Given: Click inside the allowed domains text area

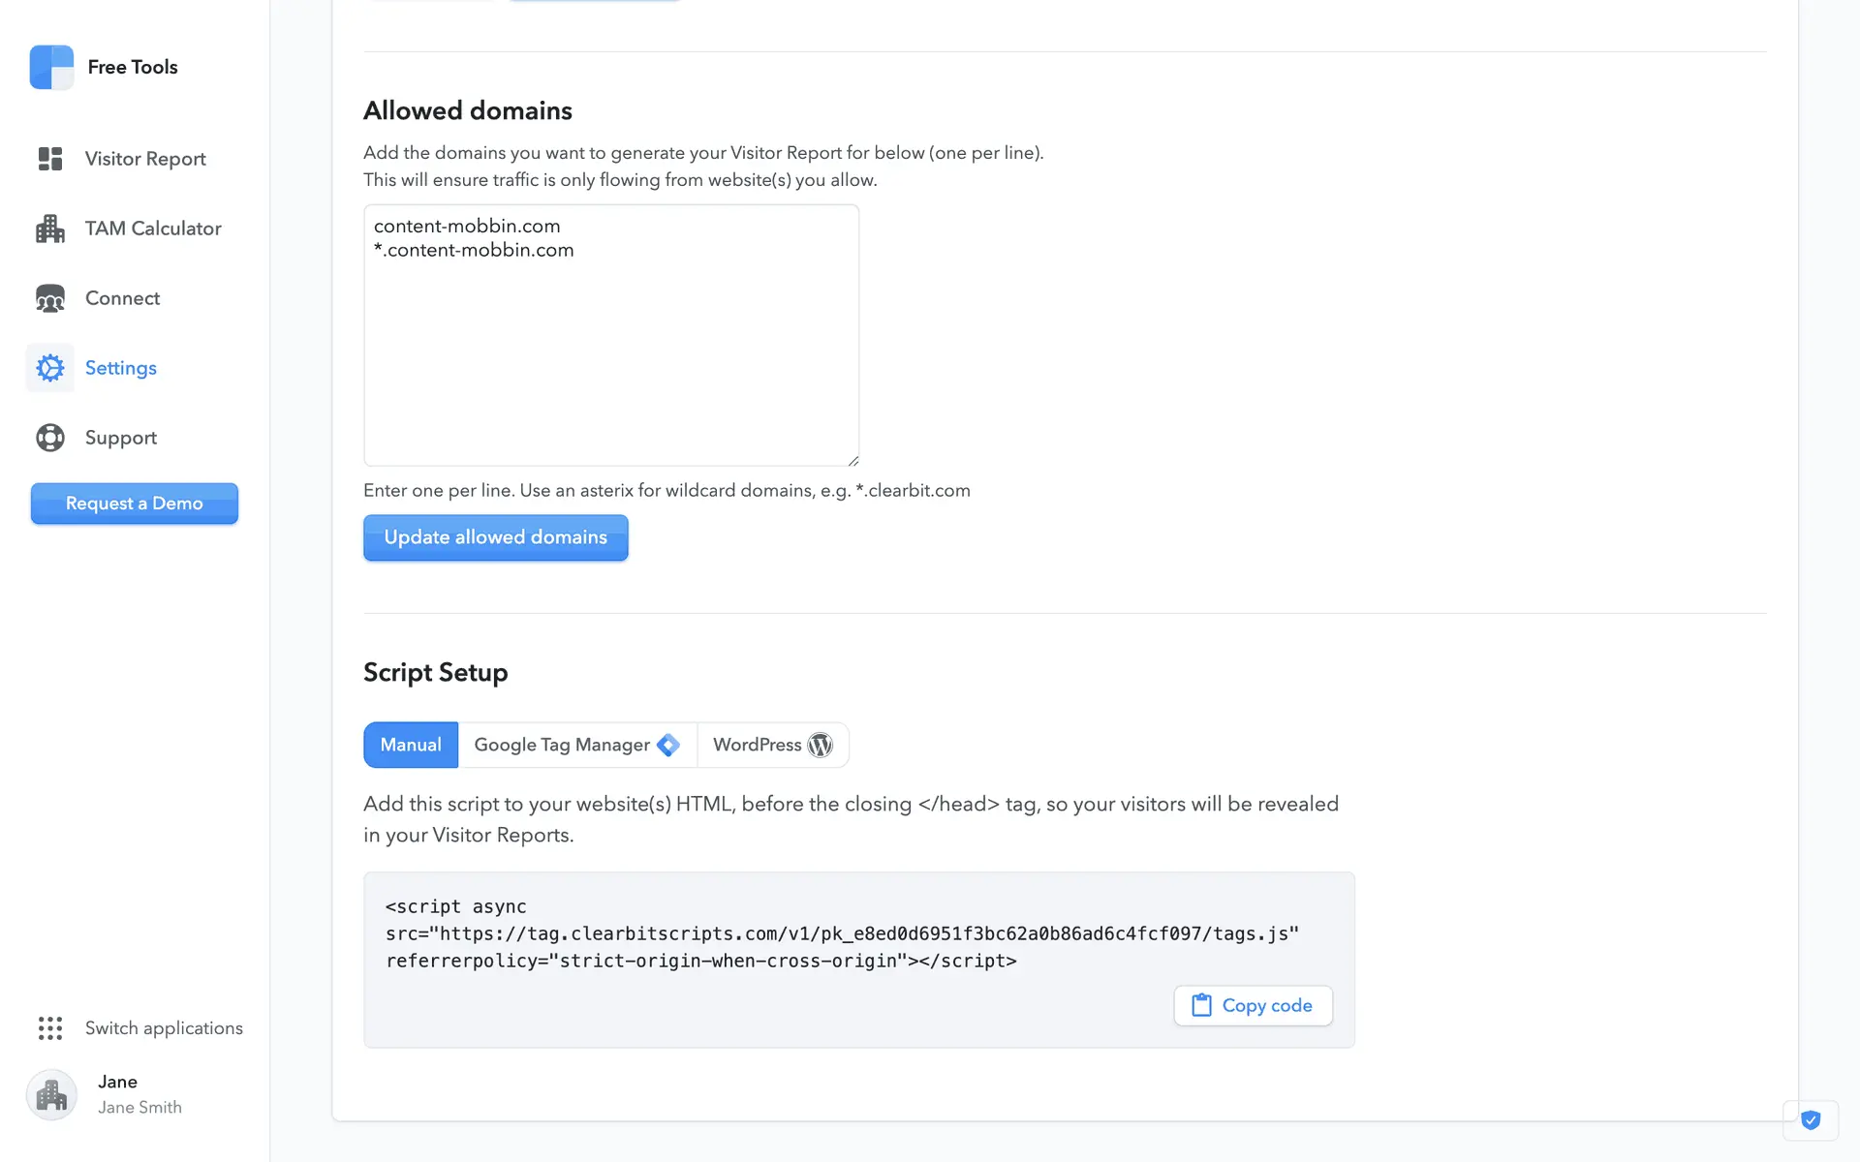Looking at the screenshot, I should (x=611, y=349).
